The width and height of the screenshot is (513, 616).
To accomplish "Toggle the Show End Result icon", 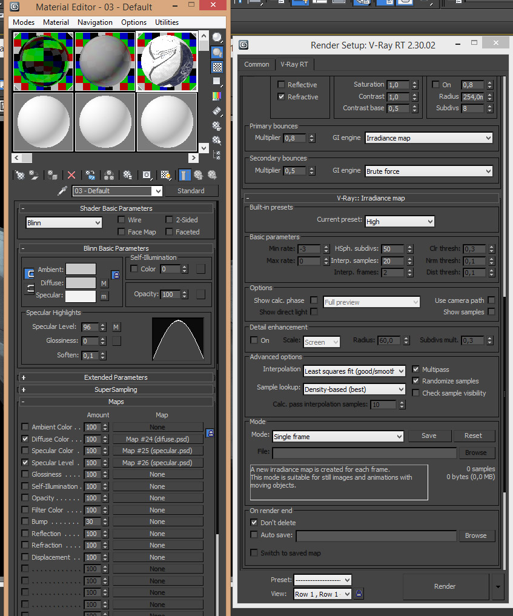I will tap(184, 175).
